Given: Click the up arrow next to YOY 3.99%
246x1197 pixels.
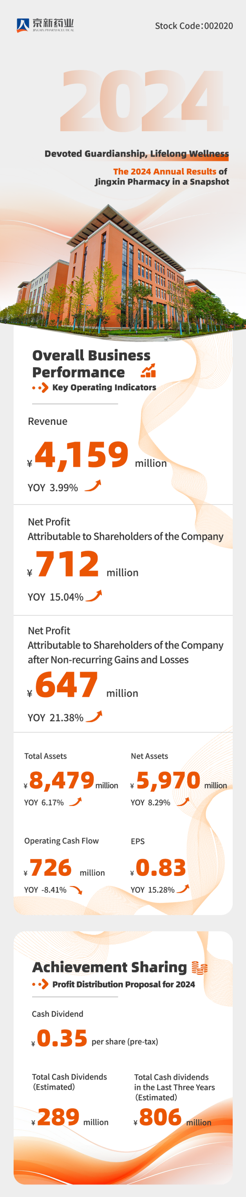Looking at the screenshot, I should pyautogui.click(x=93, y=486).
